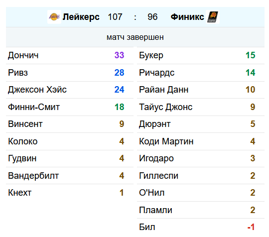This screenshot has height=237, width=269.
Task: Select player row Букер
Action: 201,55
